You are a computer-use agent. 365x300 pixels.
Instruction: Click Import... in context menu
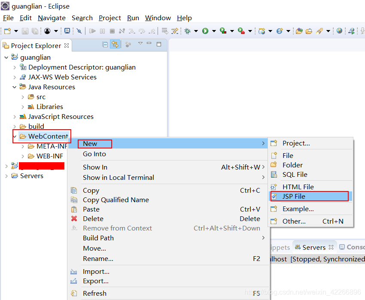[x=168, y=272]
